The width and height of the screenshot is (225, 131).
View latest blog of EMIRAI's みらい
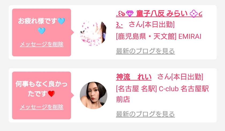coord(145,51)
